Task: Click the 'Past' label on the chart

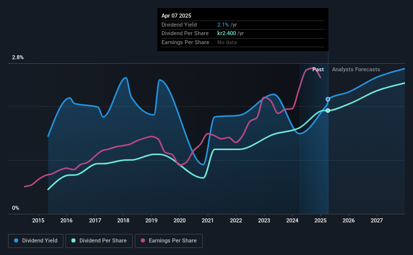Action: click(318, 69)
